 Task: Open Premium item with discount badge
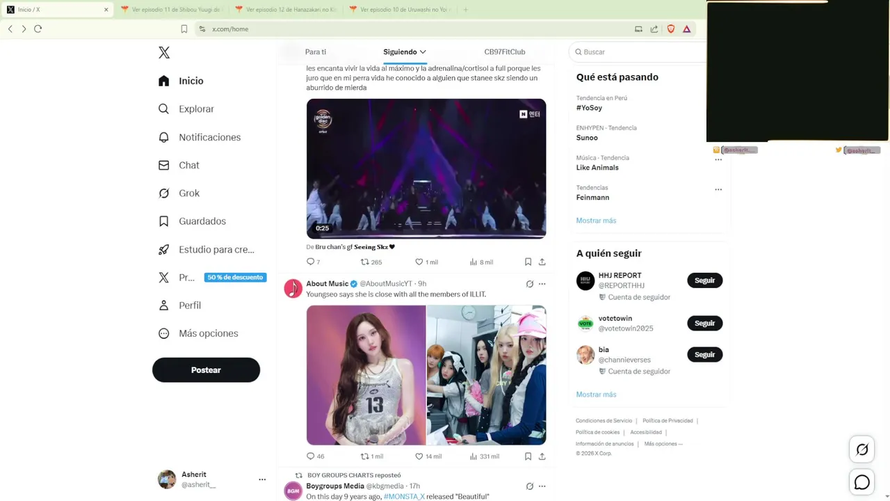click(212, 277)
